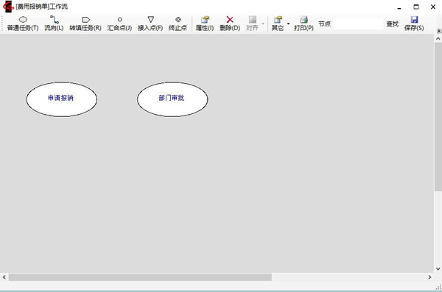Select the 部门审批 task node
This screenshot has width=442, height=292.
[x=172, y=99]
